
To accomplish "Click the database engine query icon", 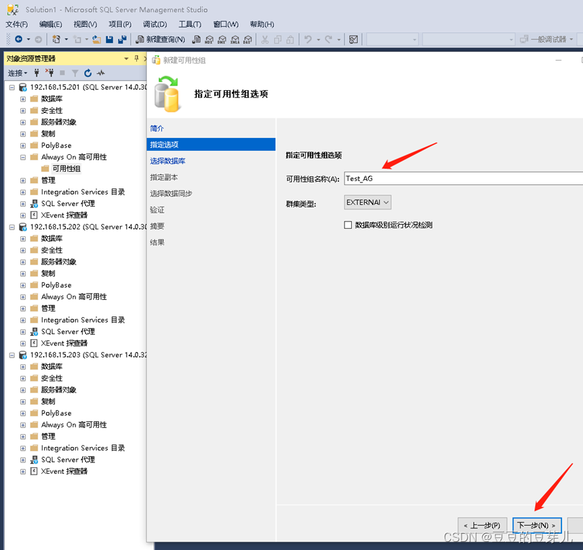I will [197, 39].
